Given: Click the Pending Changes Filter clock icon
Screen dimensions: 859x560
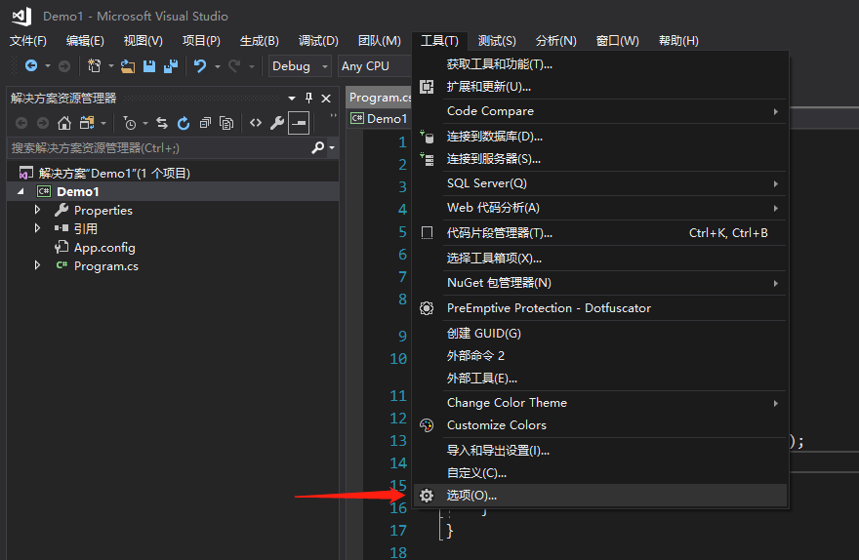Looking at the screenshot, I should point(130,123).
